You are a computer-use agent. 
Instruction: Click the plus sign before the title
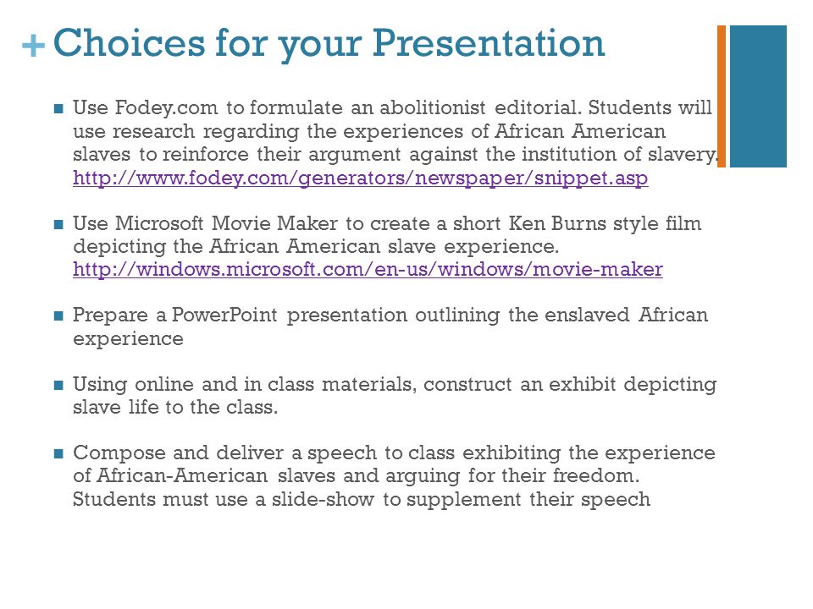click(33, 46)
